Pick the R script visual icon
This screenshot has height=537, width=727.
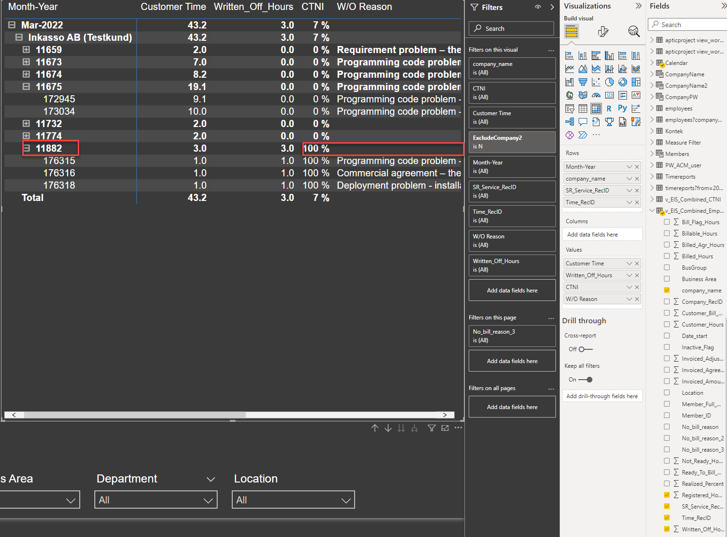(x=609, y=109)
